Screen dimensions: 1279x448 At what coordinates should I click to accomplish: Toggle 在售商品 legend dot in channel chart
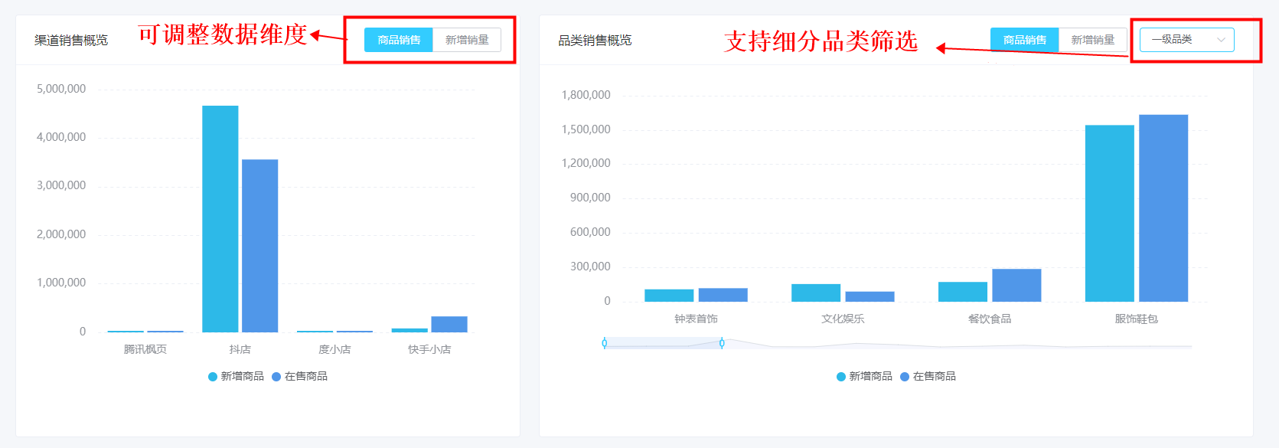[x=276, y=377]
